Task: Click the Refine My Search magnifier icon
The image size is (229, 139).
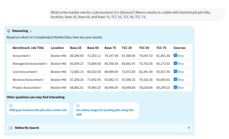Action: [11, 128]
